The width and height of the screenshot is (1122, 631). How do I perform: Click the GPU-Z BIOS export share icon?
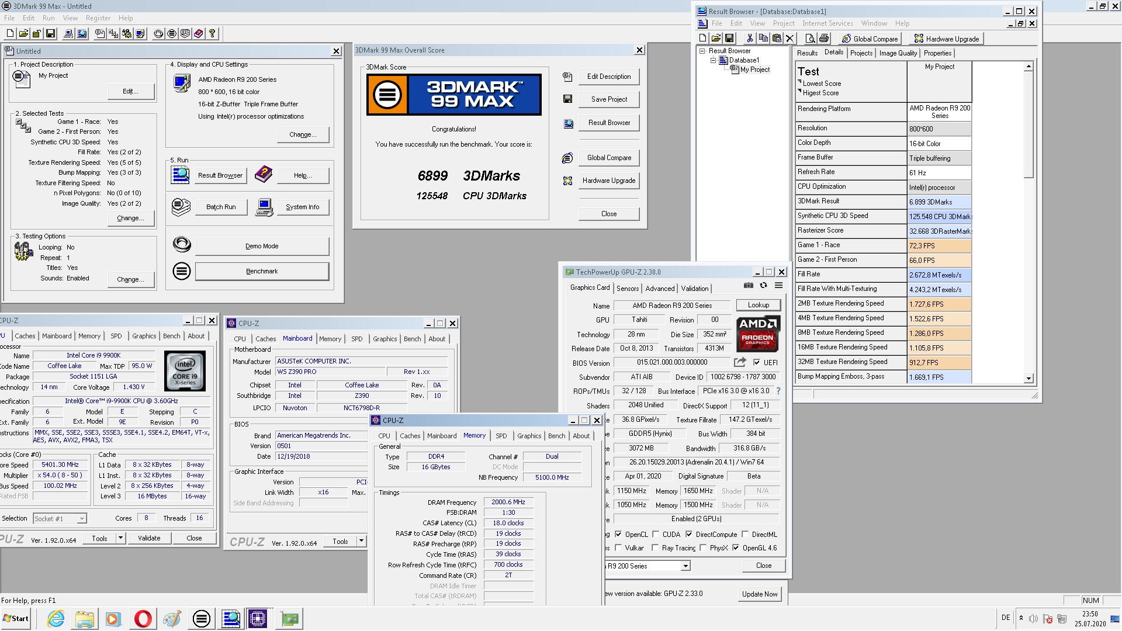[x=740, y=362]
